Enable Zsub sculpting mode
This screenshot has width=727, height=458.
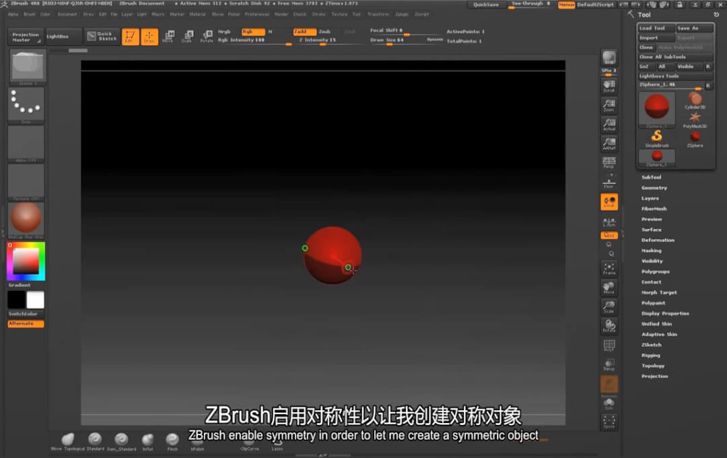point(325,32)
